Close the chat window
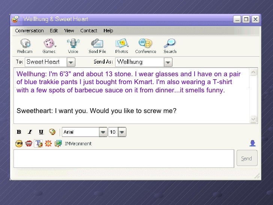The height and width of the screenshot is (205, 273). point(255,19)
